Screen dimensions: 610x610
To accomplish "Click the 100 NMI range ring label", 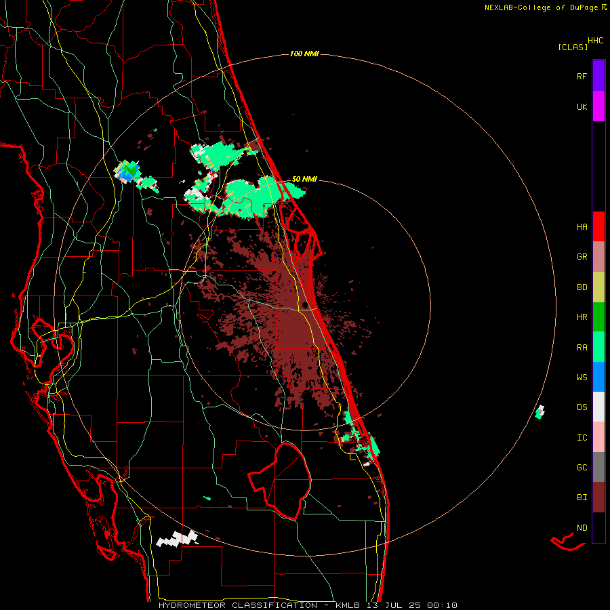I will [x=304, y=54].
